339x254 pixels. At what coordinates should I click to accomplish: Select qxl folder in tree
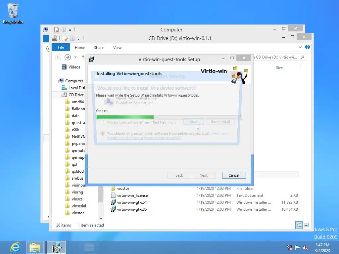click(71, 164)
